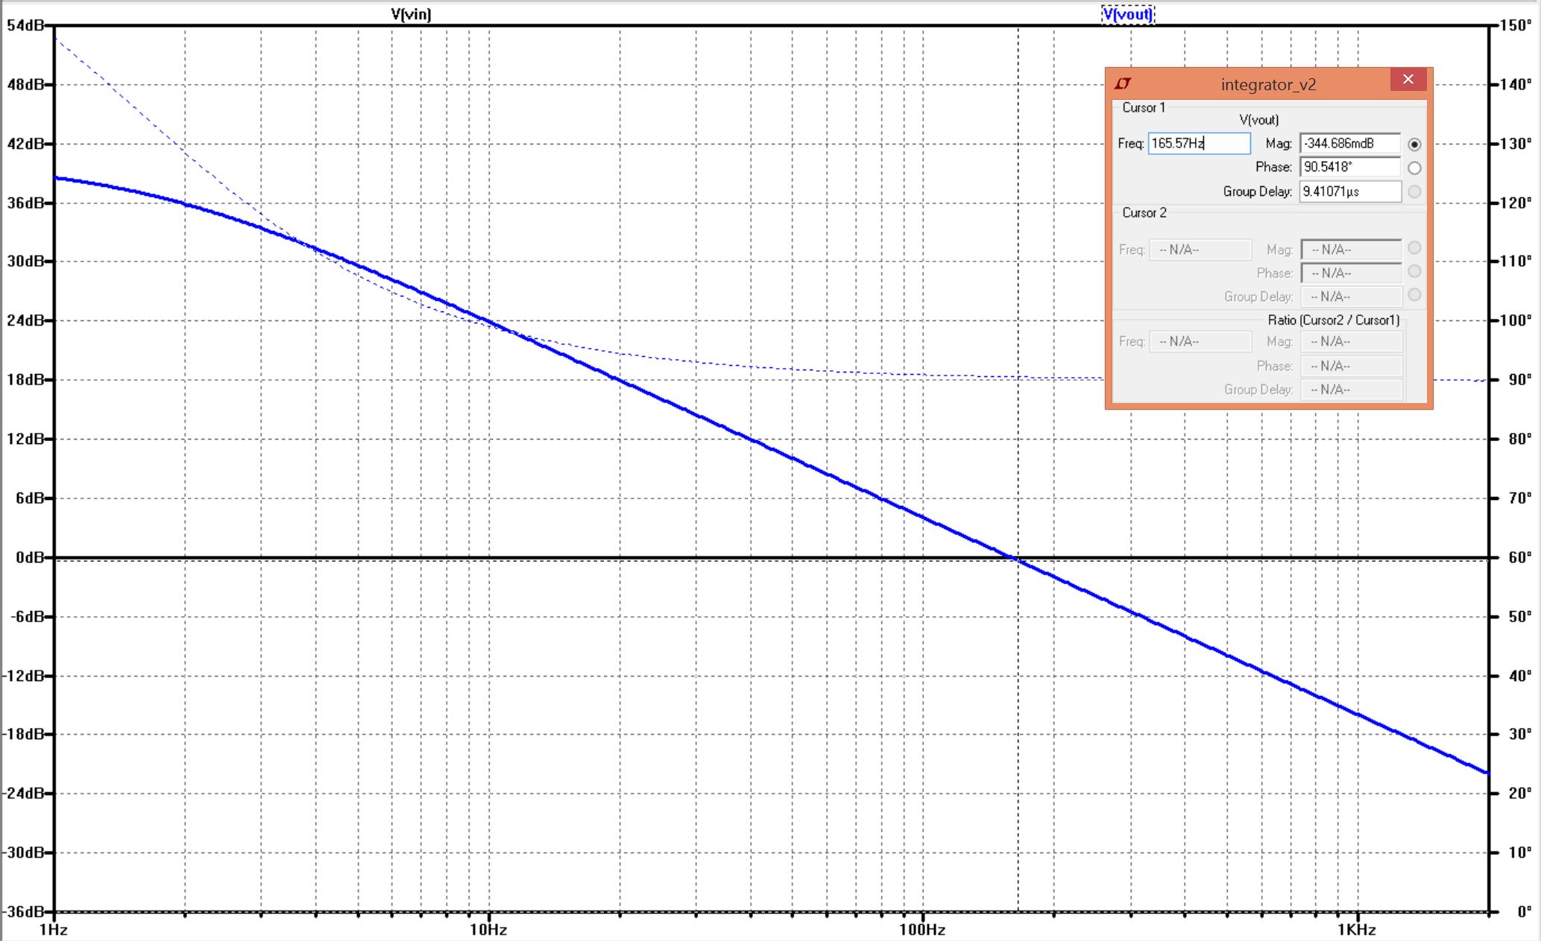
Task: Click the Cursor 1 Phase value field
Action: coord(1350,168)
